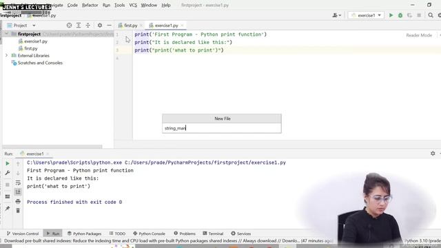Open the Help menu
Image resolution: width=441 pixels, height=248 pixels.
pyautogui.click(x=166, y=5)
